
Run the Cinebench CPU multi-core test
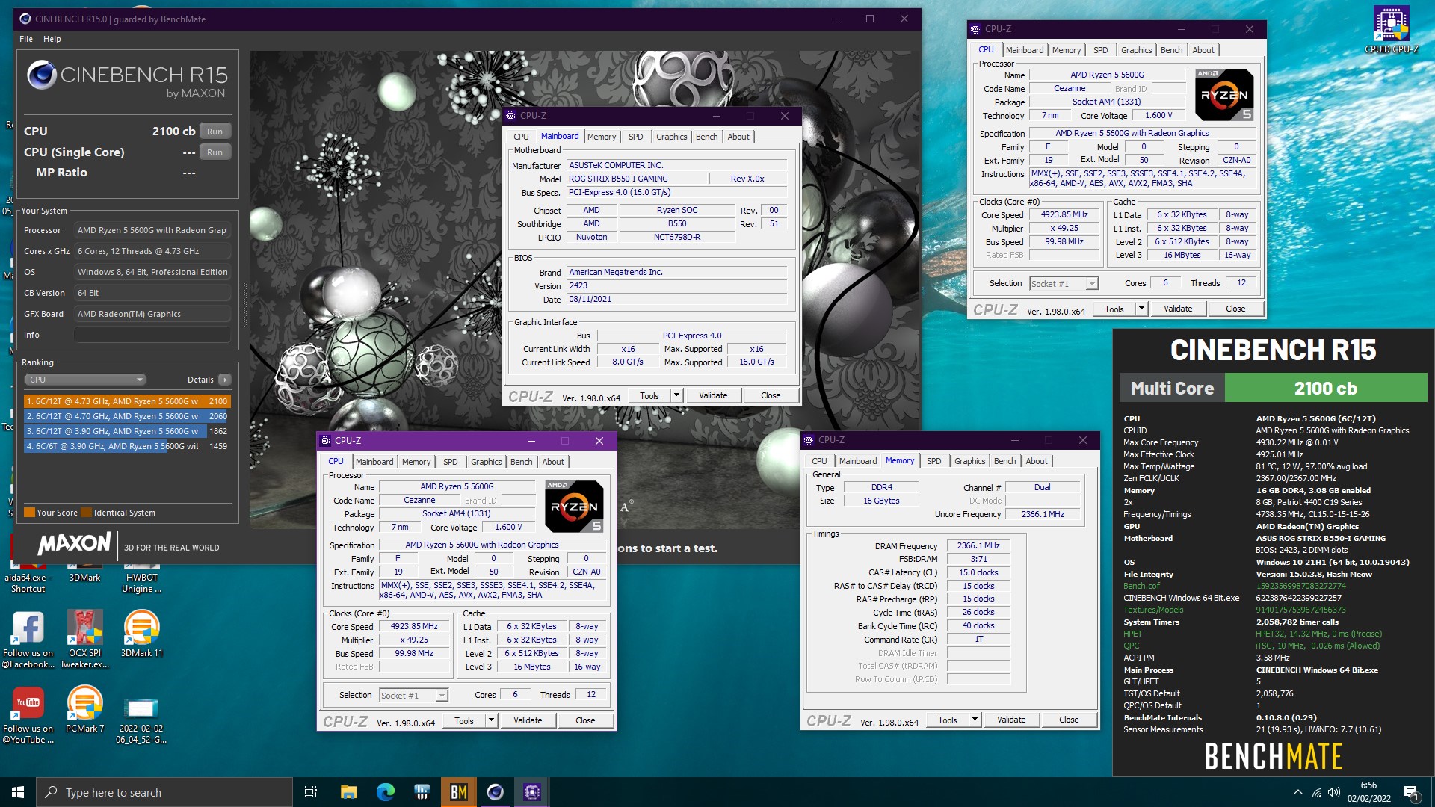click(215, 131)
